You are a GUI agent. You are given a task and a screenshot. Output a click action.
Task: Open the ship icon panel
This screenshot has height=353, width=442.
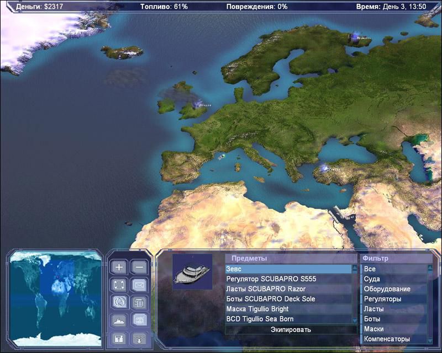[x=119, y=319]
